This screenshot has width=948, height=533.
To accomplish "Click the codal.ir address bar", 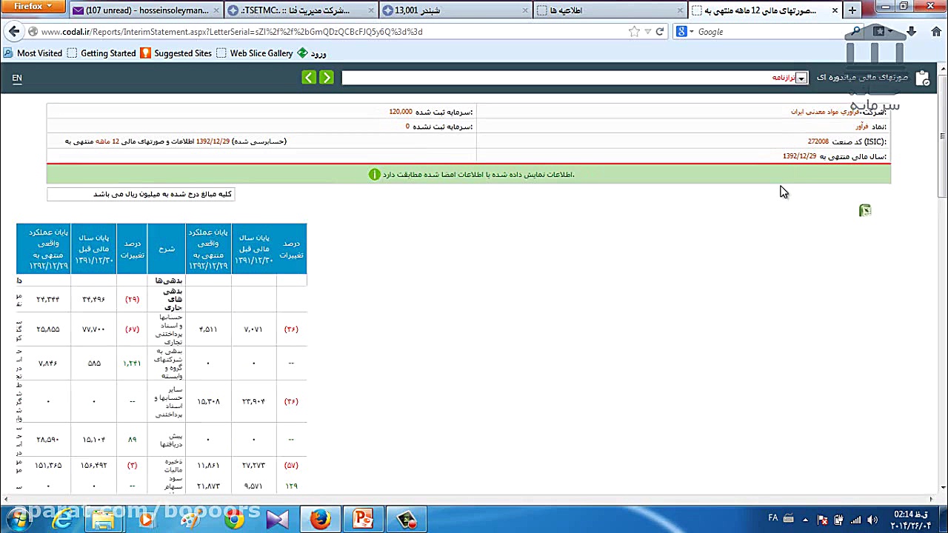I will click(326, 32).
